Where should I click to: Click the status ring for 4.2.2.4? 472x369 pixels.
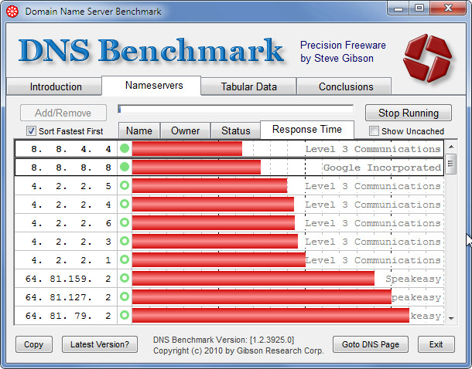(125, 204)
